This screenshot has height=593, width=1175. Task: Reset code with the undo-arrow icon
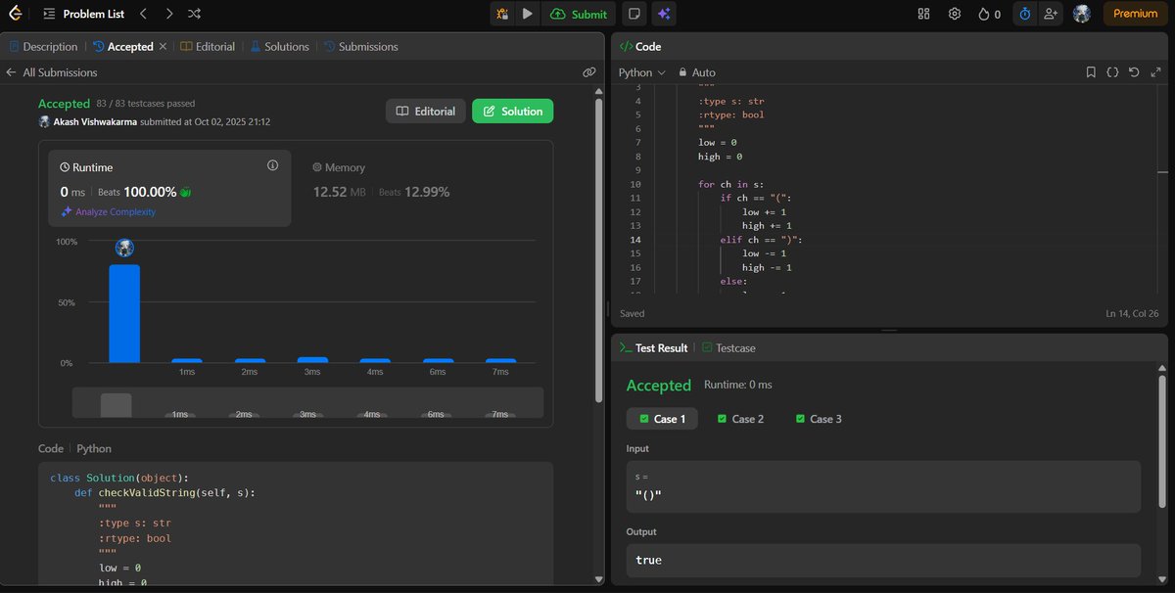1135,71
